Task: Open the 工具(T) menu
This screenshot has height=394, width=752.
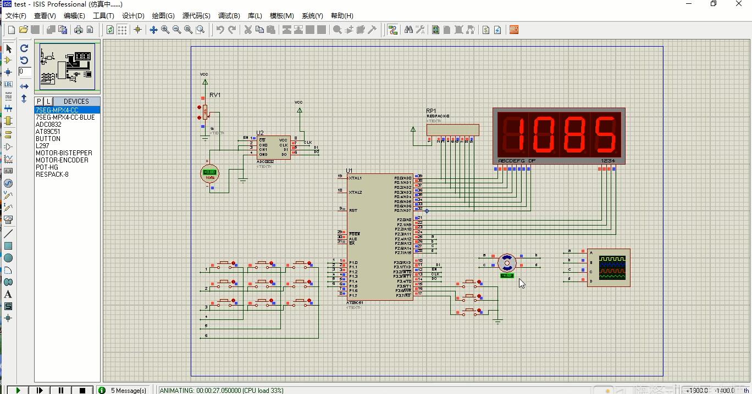Action: [103, 16]
